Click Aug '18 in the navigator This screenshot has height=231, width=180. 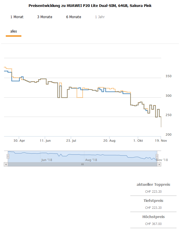(91, 160)
